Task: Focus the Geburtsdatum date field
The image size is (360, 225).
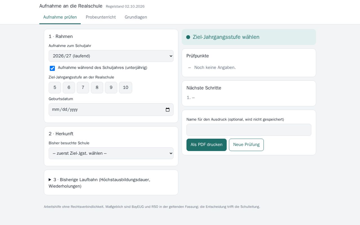Action: click(111, 110)
